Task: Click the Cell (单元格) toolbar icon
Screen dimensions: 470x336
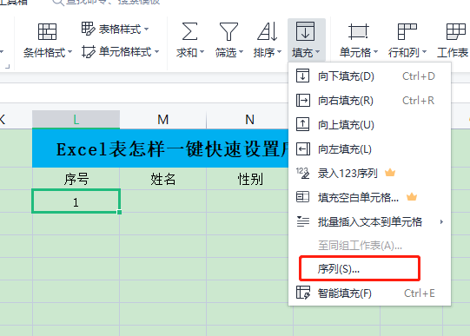Action: pyautogui.click(x=358, y=31)
